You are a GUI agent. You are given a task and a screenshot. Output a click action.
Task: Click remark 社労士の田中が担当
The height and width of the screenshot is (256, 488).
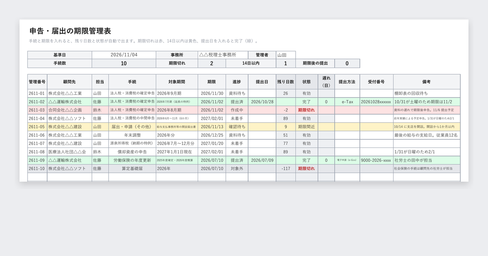pyautogui.click(x=427, y=161)
